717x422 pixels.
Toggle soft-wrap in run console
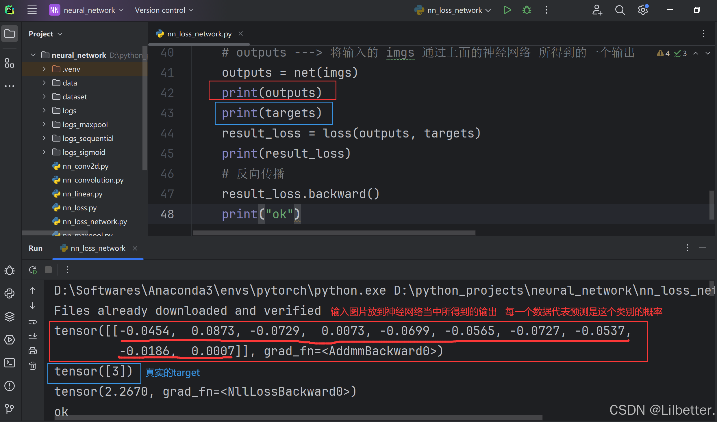pyautogui.click(x=33, y=321)
